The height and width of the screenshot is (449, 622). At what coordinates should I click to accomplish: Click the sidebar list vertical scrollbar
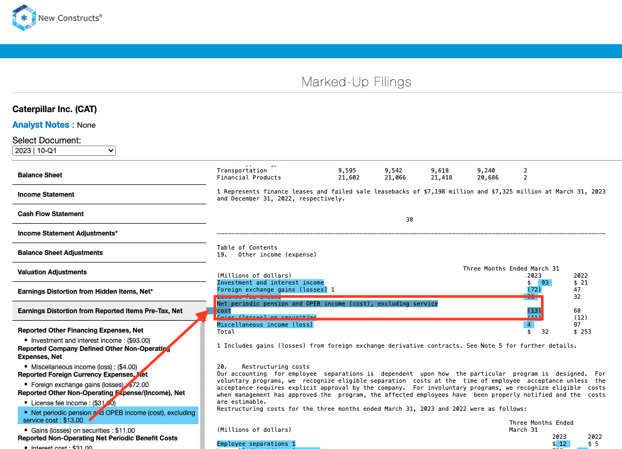pyautogui.click(x=202, y=385)
